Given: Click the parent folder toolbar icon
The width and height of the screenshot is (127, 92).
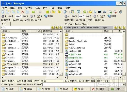Looking at the screenshot, I should [47, 12].
